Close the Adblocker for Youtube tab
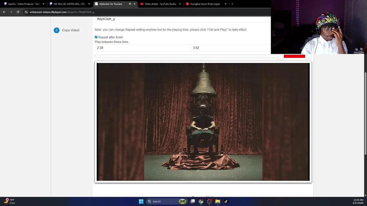Image resolution: width=367 pixels, height=206 pixels. [134, 4]
